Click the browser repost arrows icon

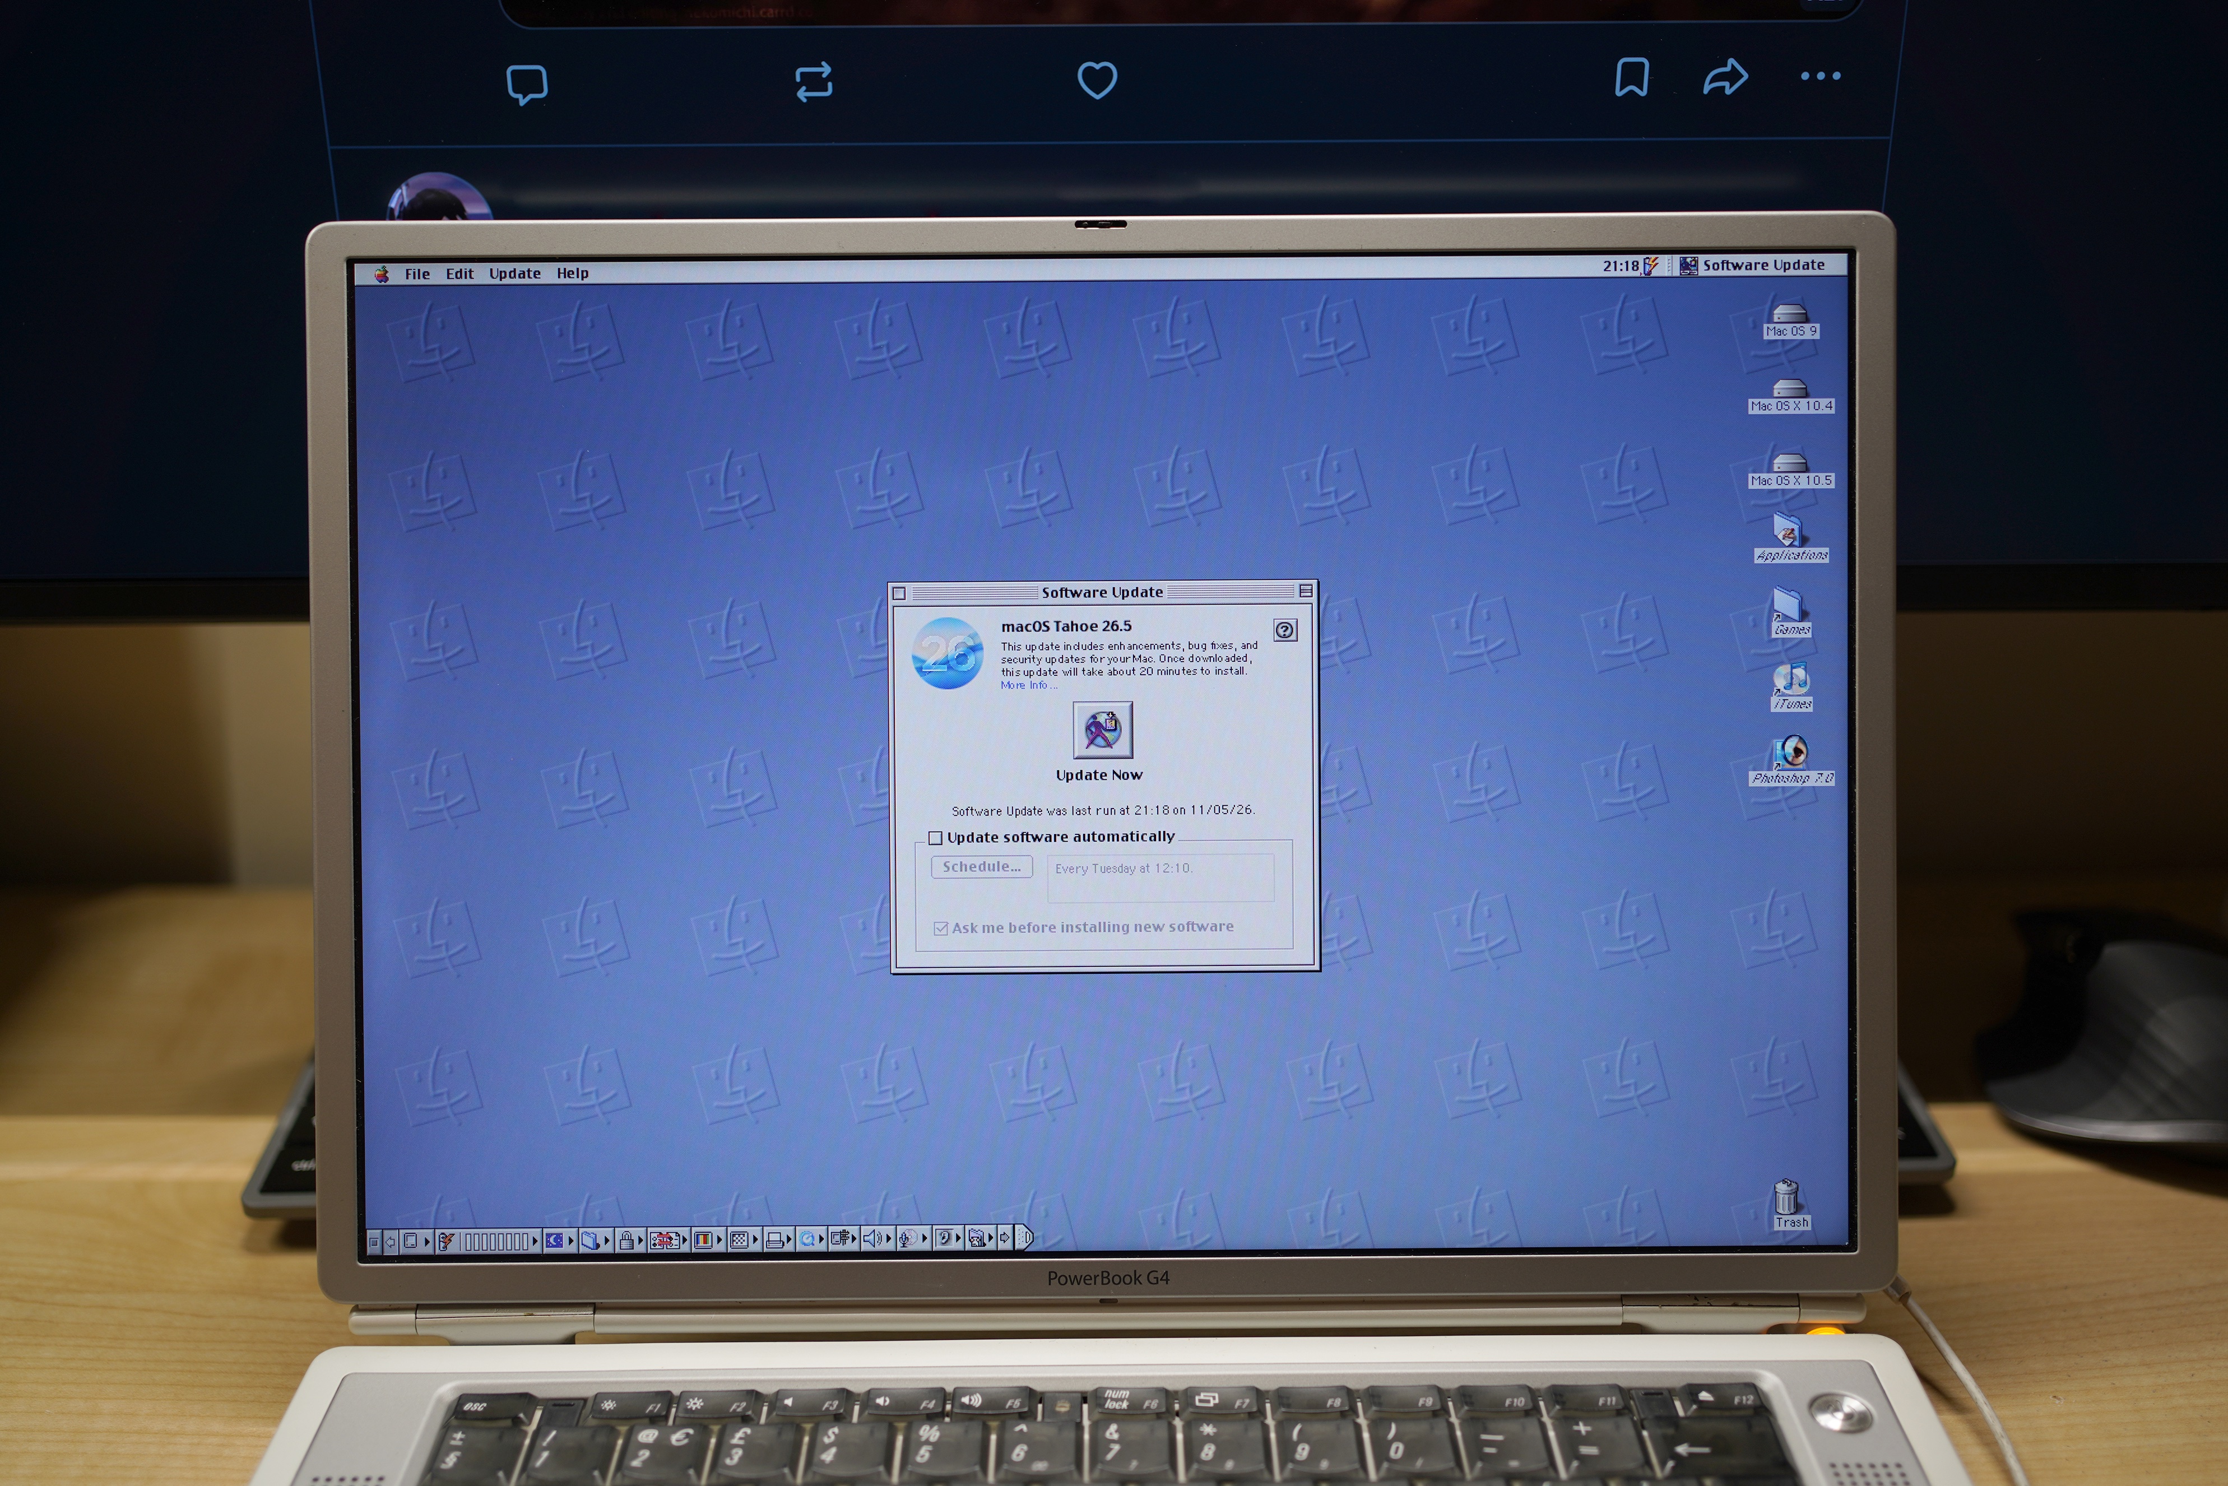[x=814, y=81]
